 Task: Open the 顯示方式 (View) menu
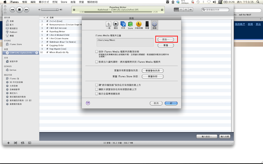pos(44,2)
